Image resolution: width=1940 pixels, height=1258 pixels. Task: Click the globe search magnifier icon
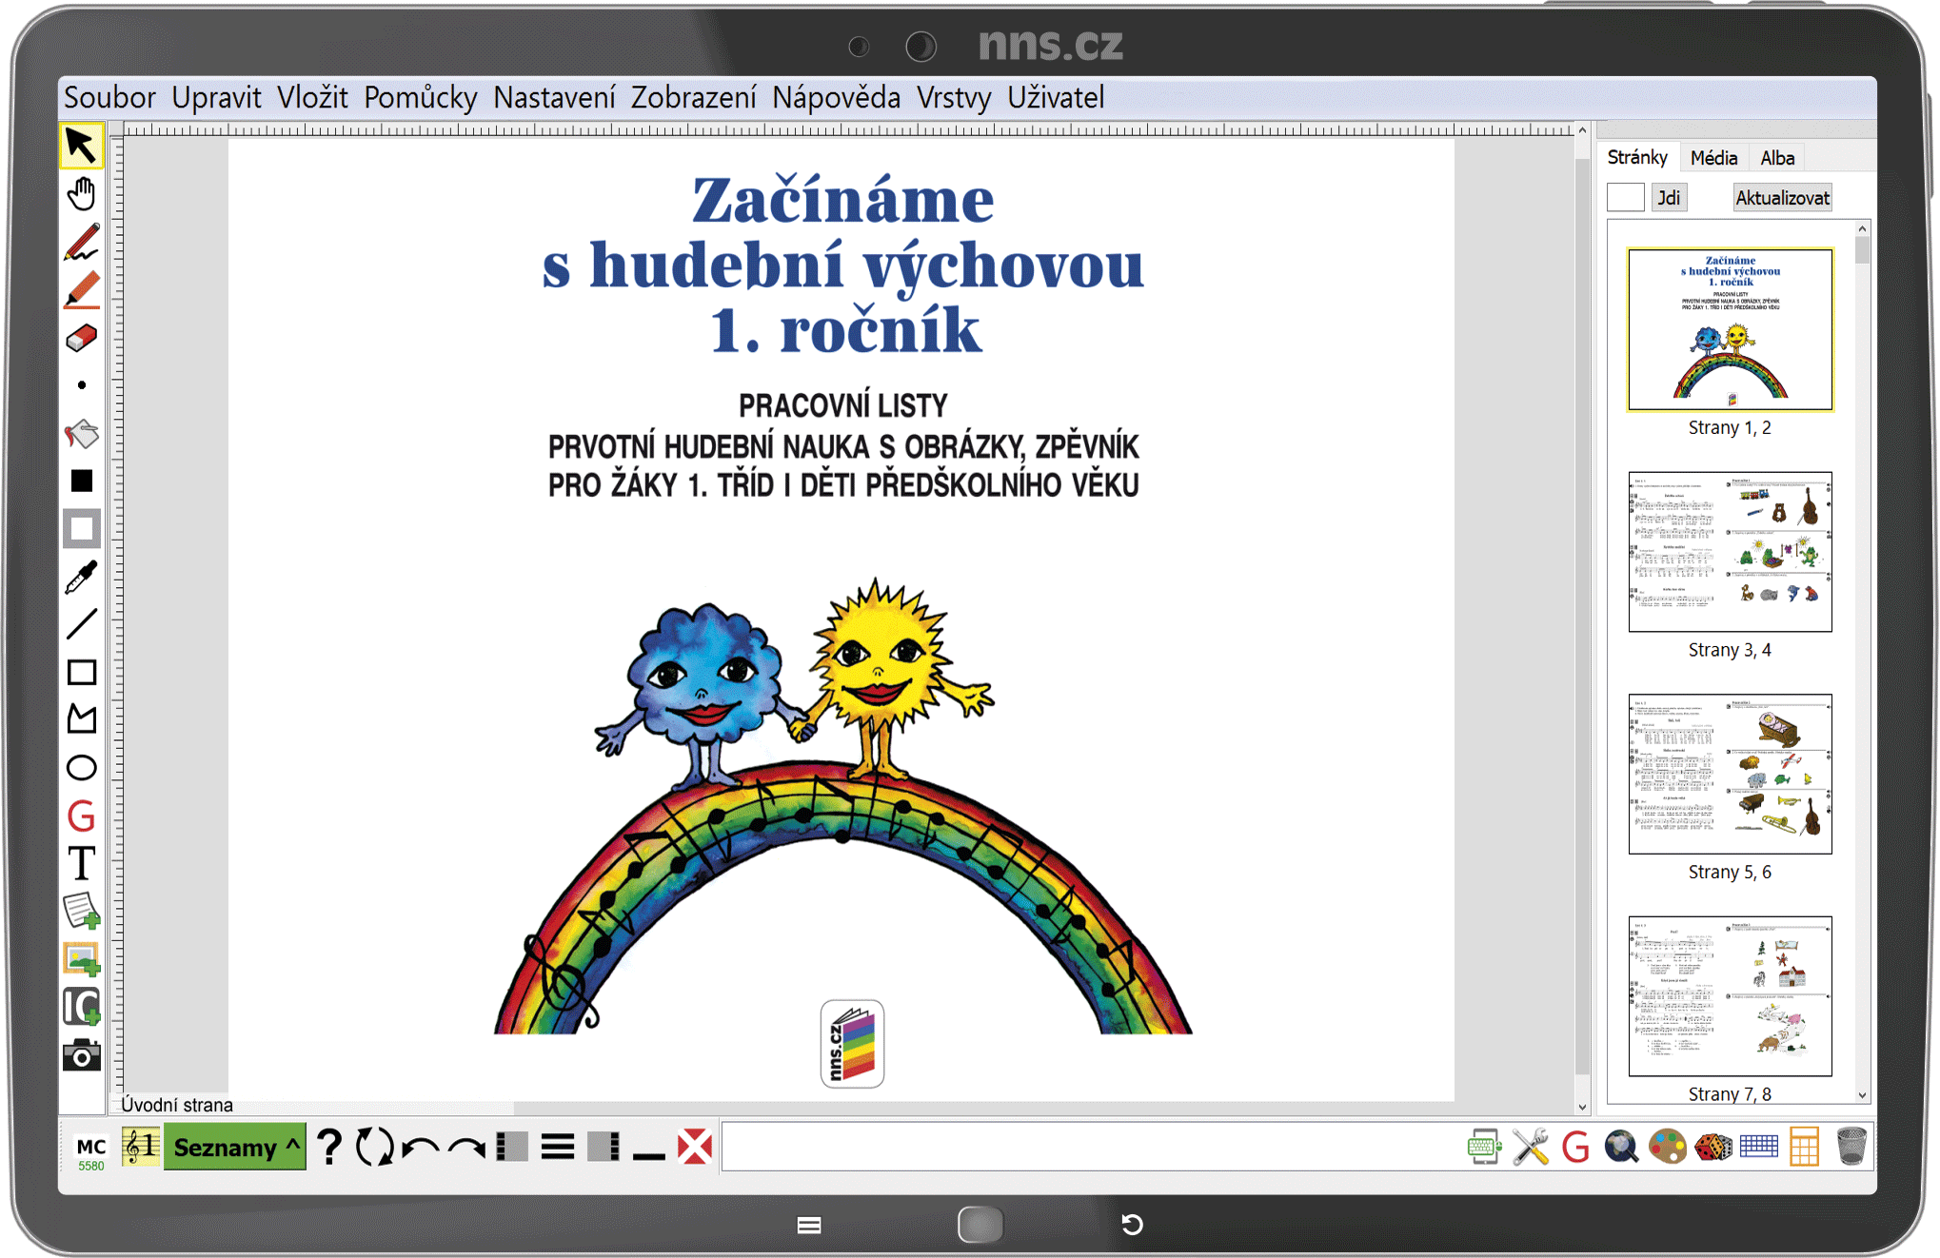tap(1621, 1147)
